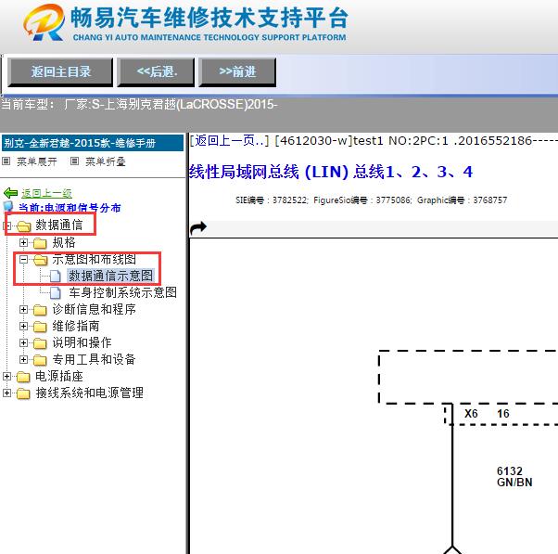The height and width of the screenshot is (554, 558).
Task: Click the >>前进 button
Action: tap(237, 72)
